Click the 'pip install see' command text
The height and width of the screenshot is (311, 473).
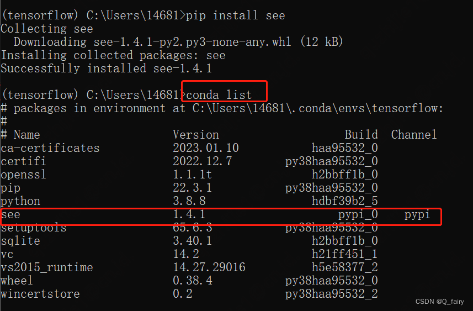point(235,15)
